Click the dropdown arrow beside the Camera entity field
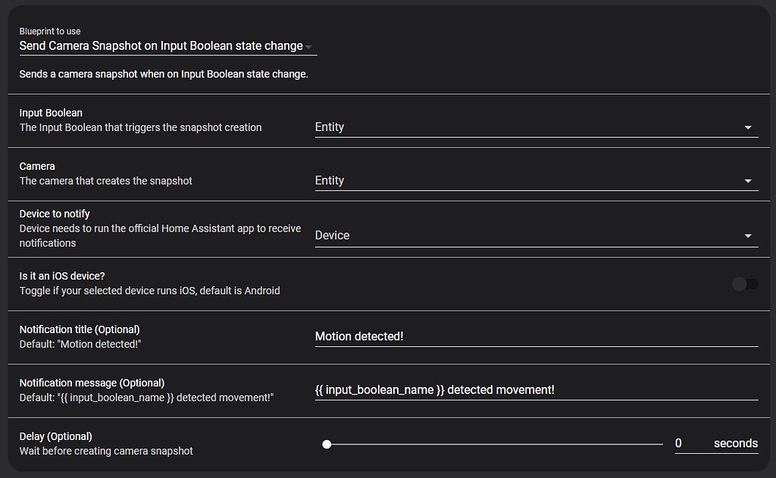This screenshot has width=776, height=478. [749, 181]
